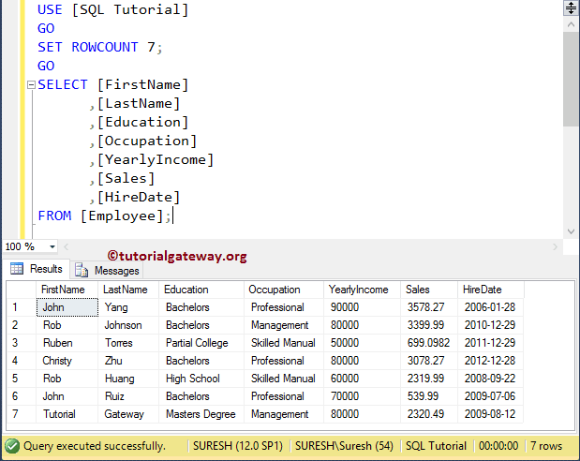
Task: Click the Ruiz last name cell
Action: [128, 396]
